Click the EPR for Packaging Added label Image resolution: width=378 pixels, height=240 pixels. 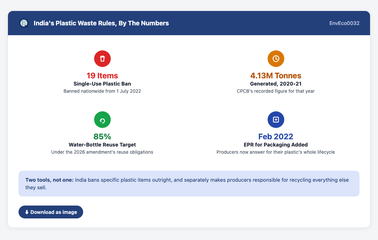[276, 145]
